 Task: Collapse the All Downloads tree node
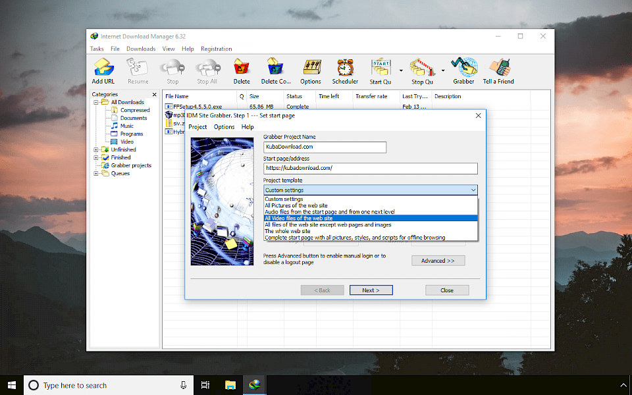pos(96,103)
